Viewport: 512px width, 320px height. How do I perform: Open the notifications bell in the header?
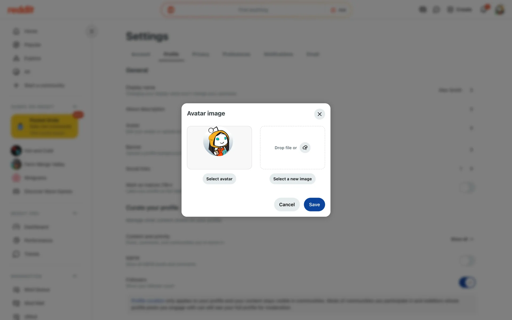(483, 10)
